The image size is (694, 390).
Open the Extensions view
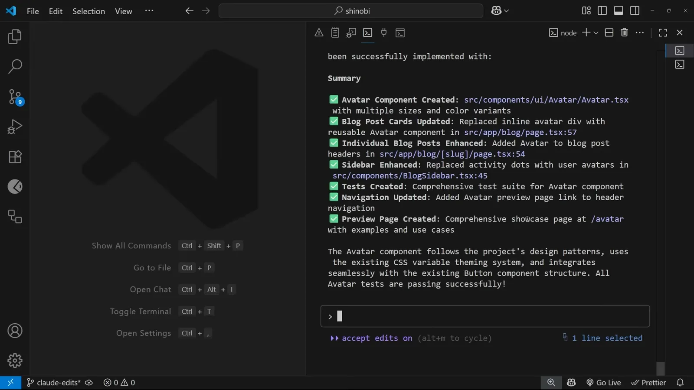point(15,157)
